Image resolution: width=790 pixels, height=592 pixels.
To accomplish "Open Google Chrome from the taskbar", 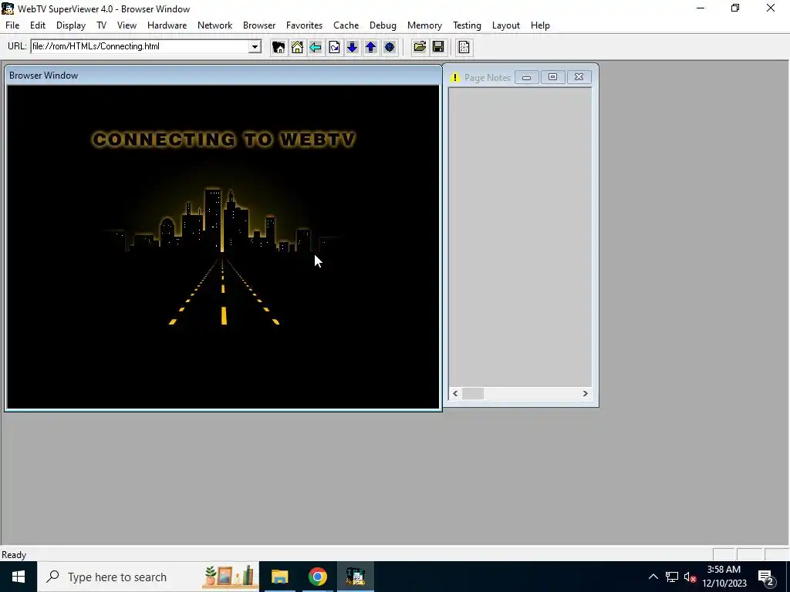I will click(x=317, y=577).
